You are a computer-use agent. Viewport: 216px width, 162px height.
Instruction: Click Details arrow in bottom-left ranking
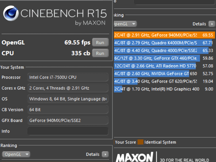105,154
